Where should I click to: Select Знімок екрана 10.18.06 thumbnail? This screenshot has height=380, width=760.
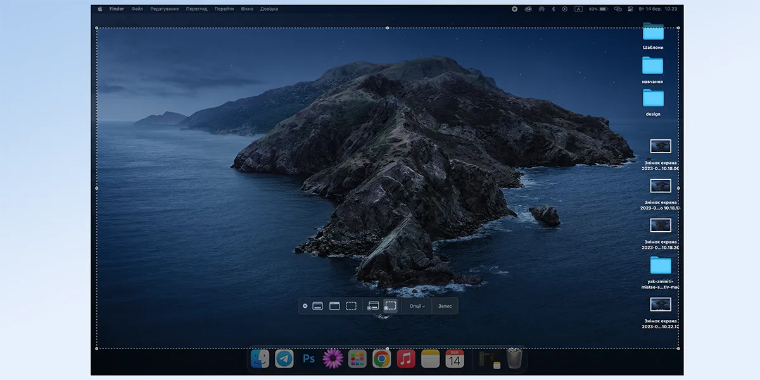[x=661, y=146]
